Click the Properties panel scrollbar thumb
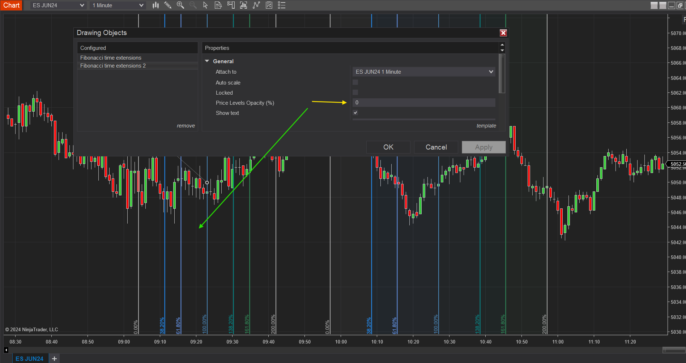The width and height of the screenshot is (686, 363). [x=502, y=73]
